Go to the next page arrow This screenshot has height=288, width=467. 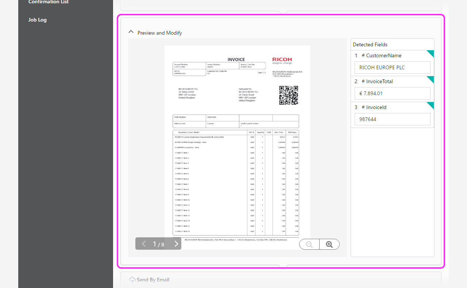point(176,244)
